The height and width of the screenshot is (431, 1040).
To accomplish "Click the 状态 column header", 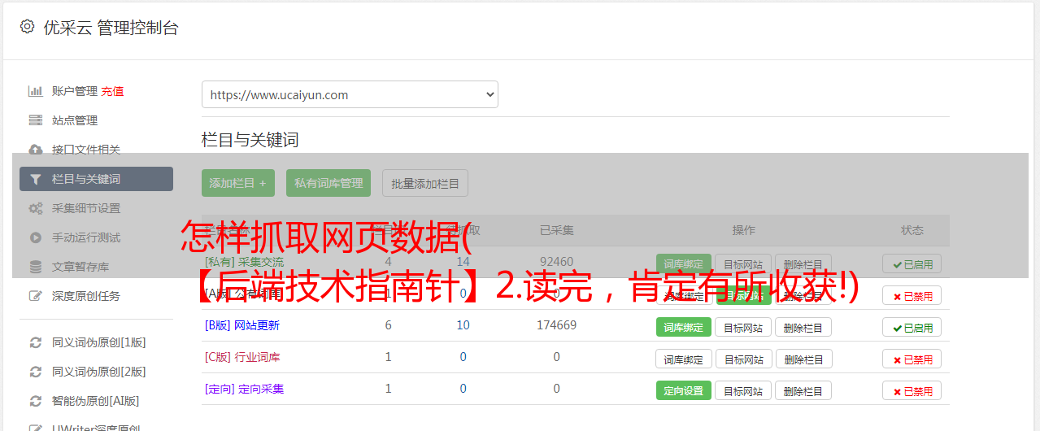I will click(912, 230).
